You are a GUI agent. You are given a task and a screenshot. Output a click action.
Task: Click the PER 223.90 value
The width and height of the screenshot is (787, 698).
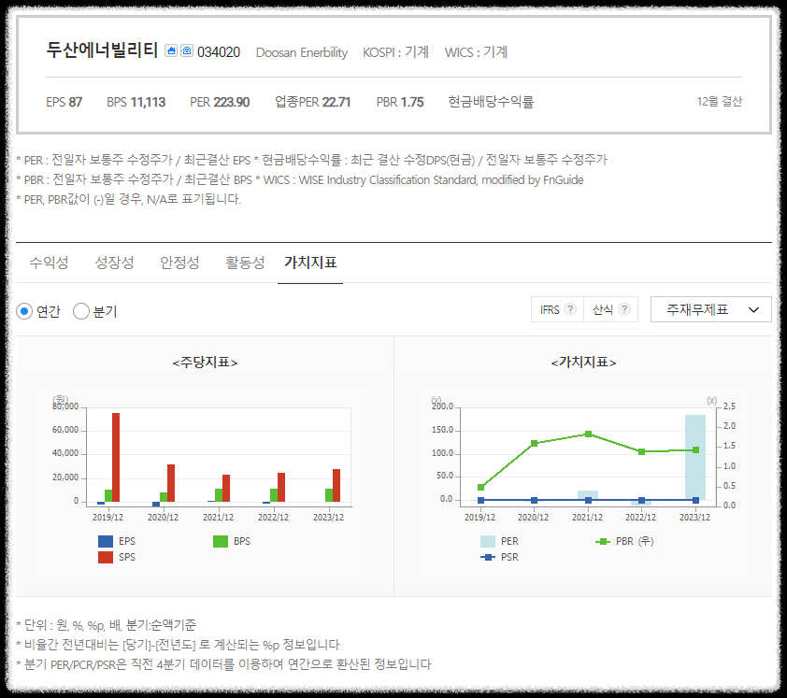pos(220,103)
